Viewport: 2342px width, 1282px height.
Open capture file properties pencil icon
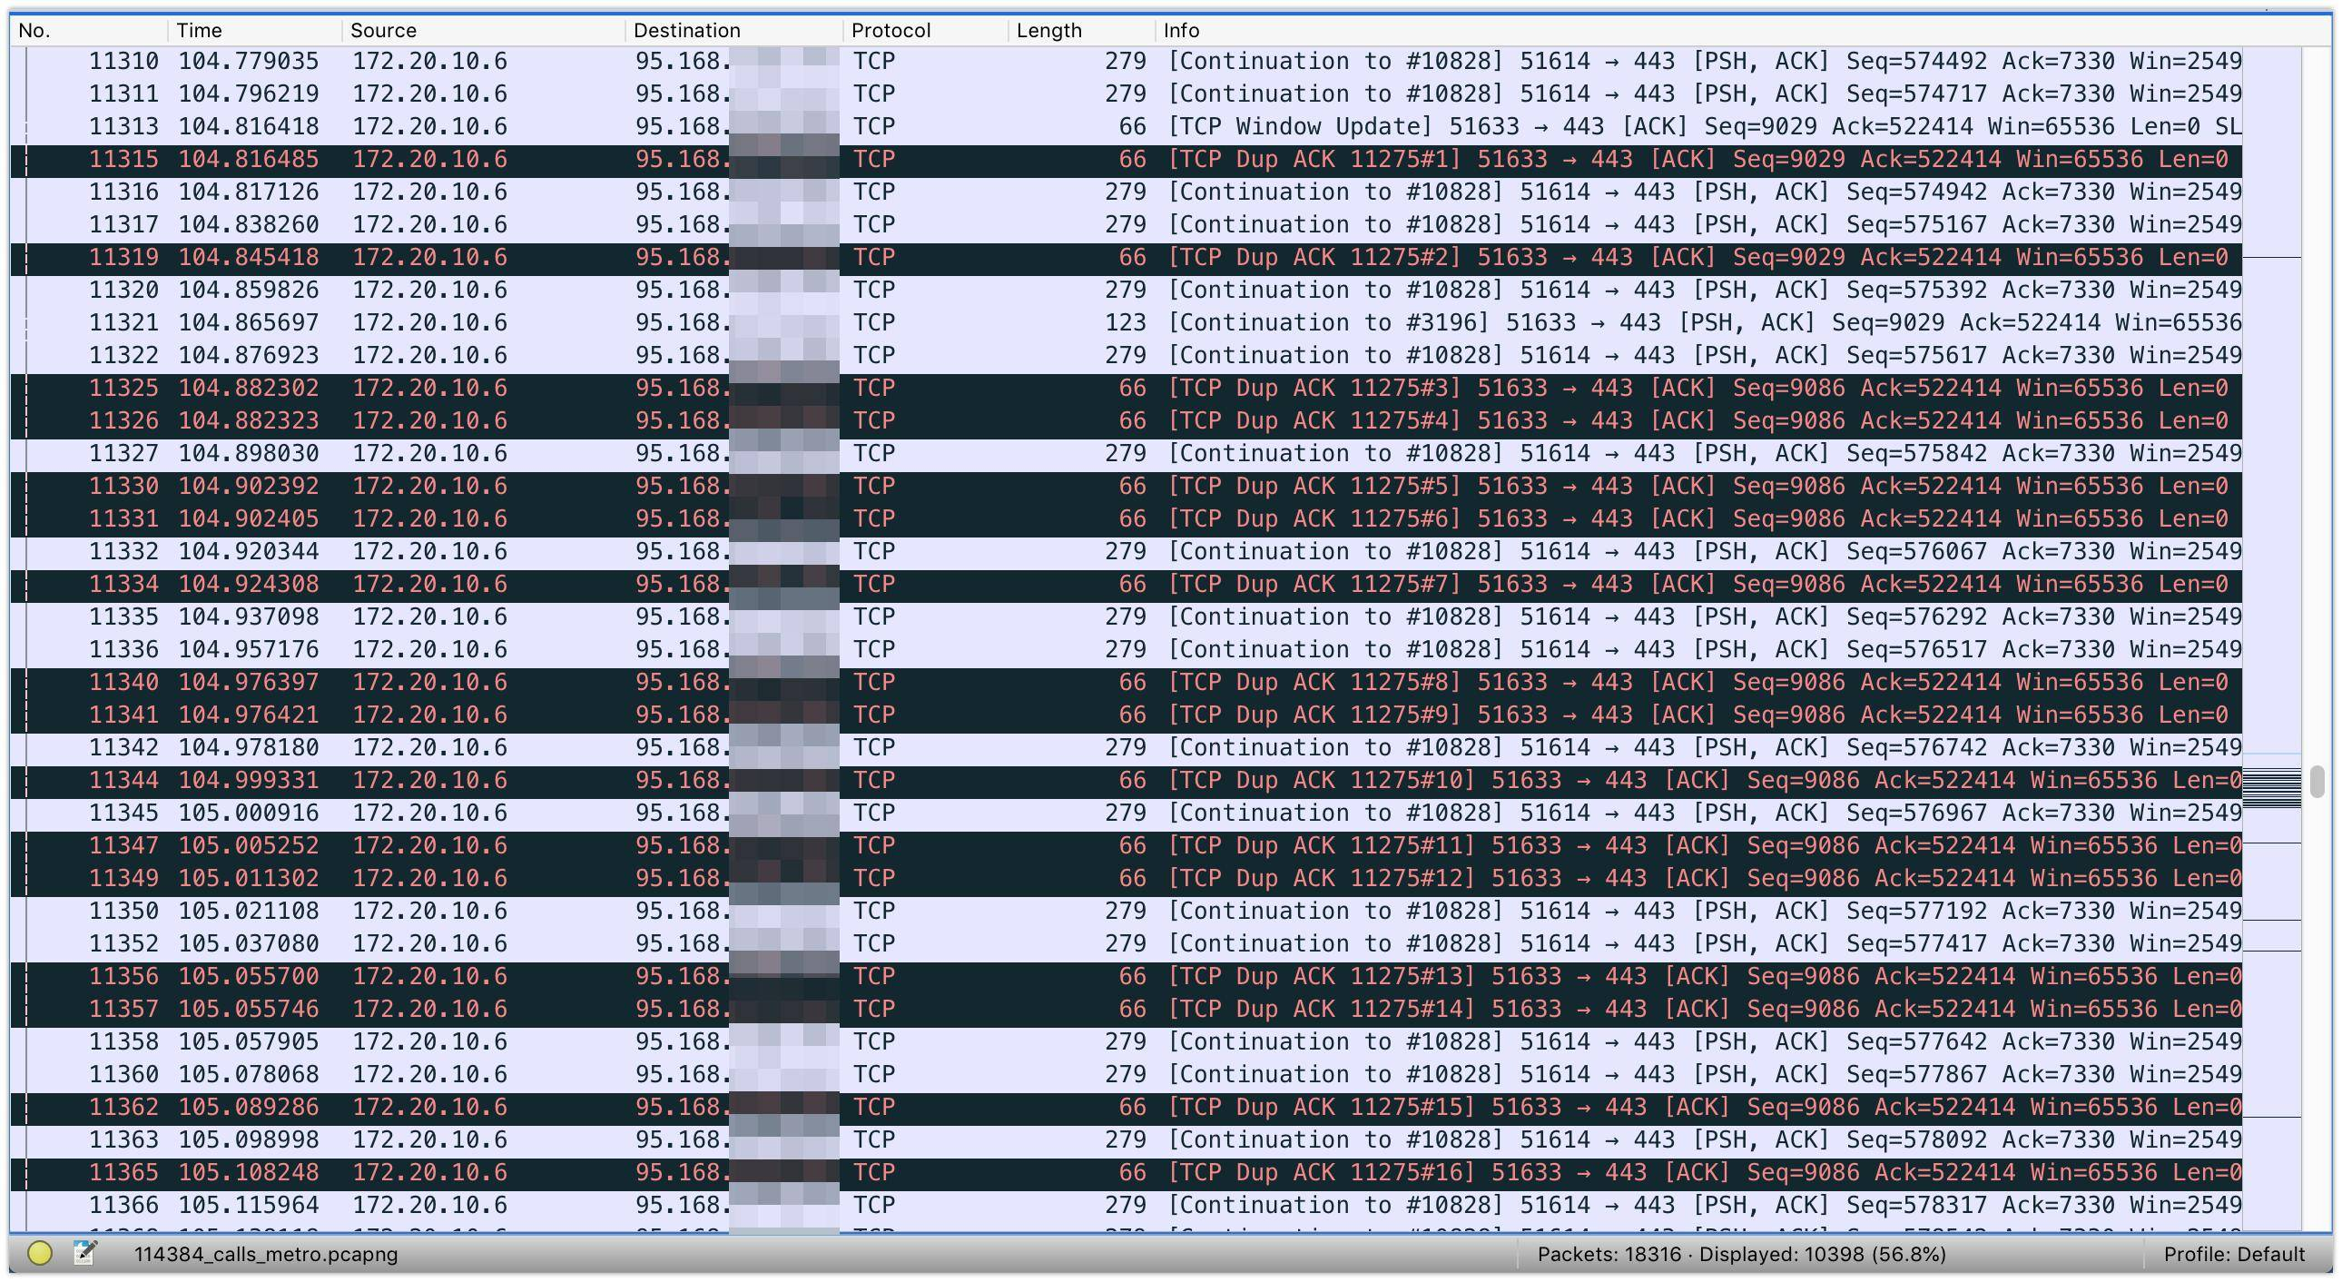pos(84,1253)
